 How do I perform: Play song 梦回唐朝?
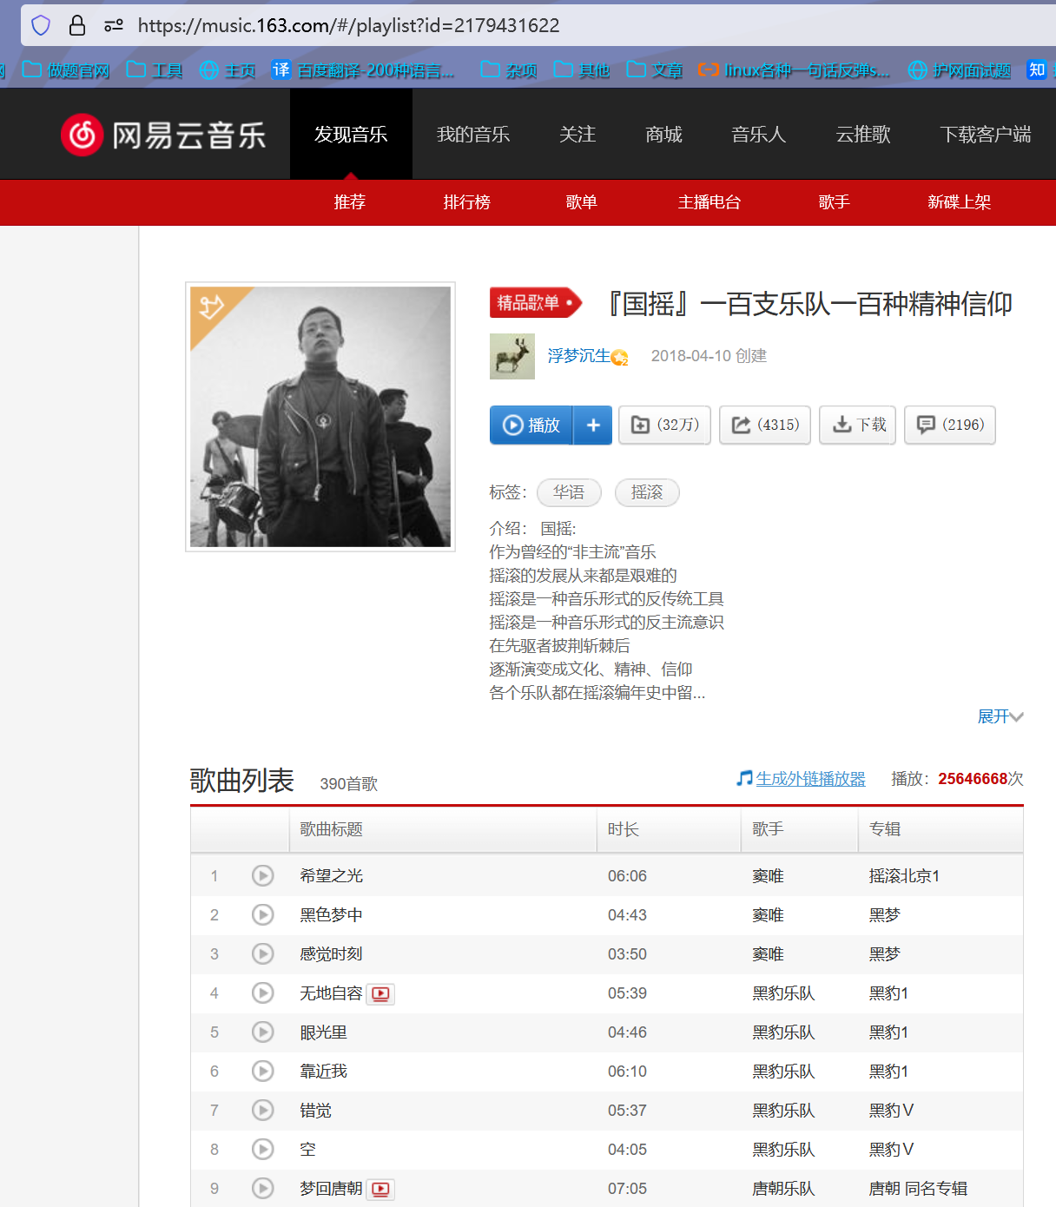pyautogui.click(x=263, y=1188)
